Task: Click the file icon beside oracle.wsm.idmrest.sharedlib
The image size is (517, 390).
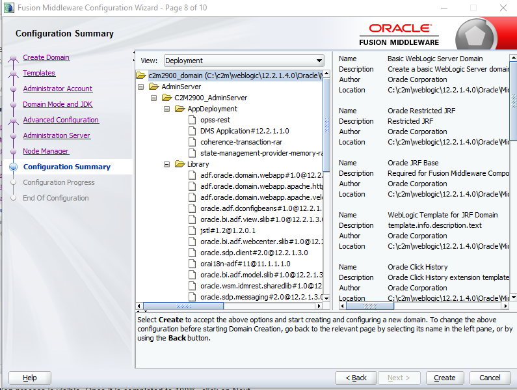Action: 192,286
